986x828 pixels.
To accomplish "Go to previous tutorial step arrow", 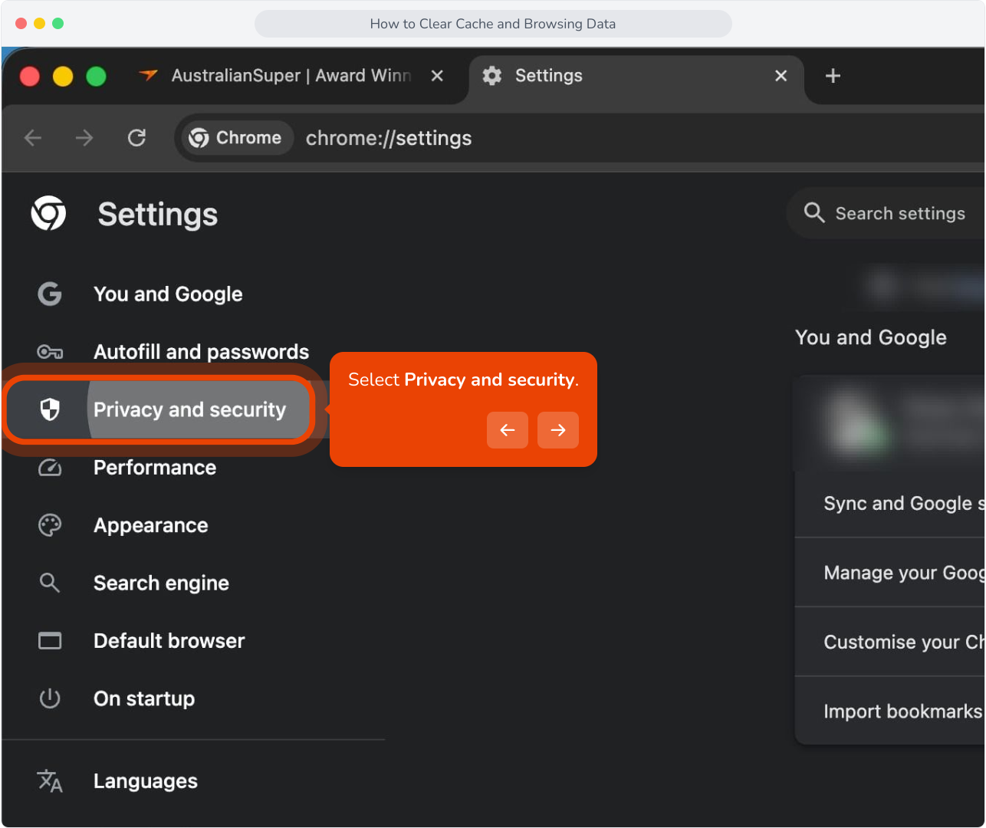I will click(x=508, y=430).
